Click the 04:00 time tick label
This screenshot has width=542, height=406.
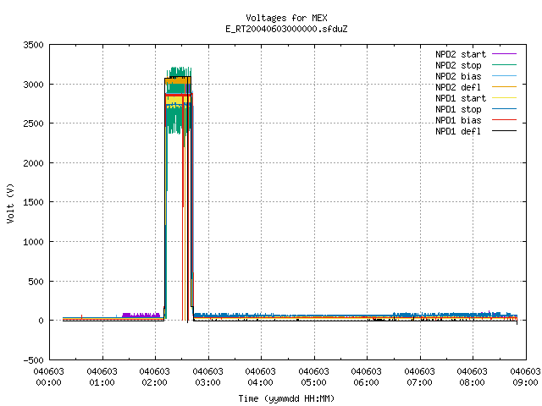(x=260, y=382)
